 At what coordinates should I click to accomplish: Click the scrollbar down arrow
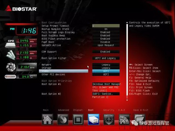(x=127, y=100)
